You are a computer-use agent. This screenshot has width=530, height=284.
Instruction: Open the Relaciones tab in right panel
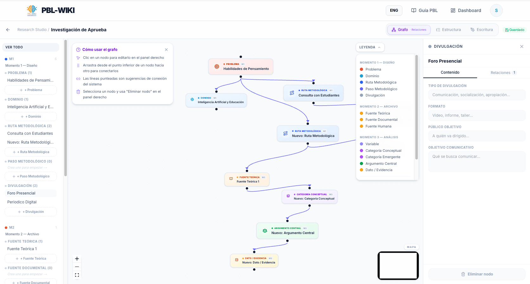point(503,72)
